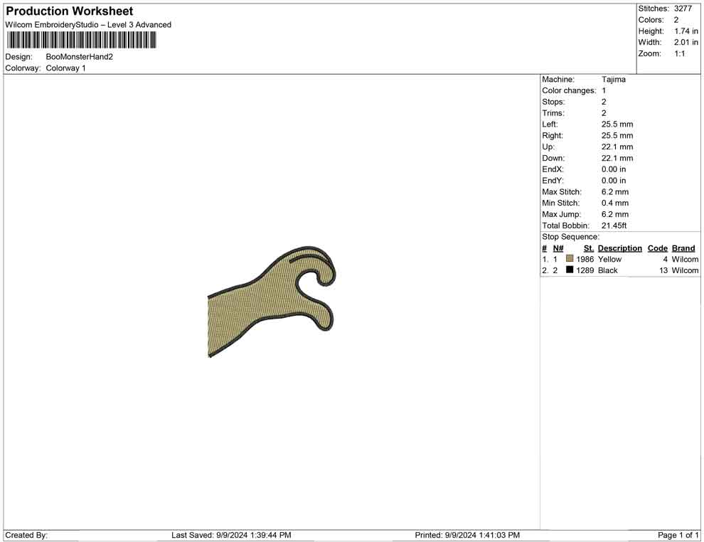Click the Description column header
This screenshot has width=704, height=542.
point(619,248)
